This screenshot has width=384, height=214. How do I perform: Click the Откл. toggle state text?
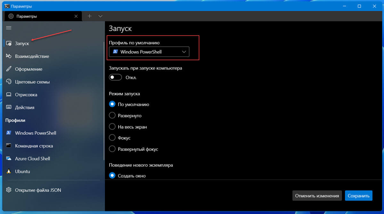point(131,77)
